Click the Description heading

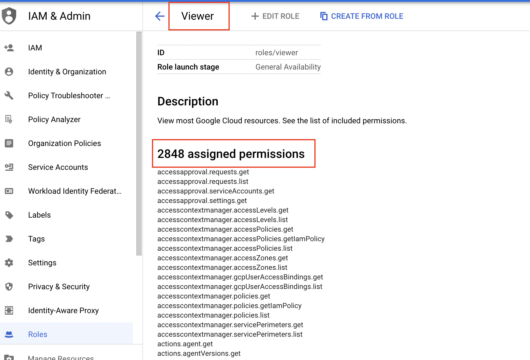tap(188, 101)
